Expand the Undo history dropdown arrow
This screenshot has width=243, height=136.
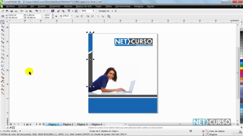tap(40, 11)
